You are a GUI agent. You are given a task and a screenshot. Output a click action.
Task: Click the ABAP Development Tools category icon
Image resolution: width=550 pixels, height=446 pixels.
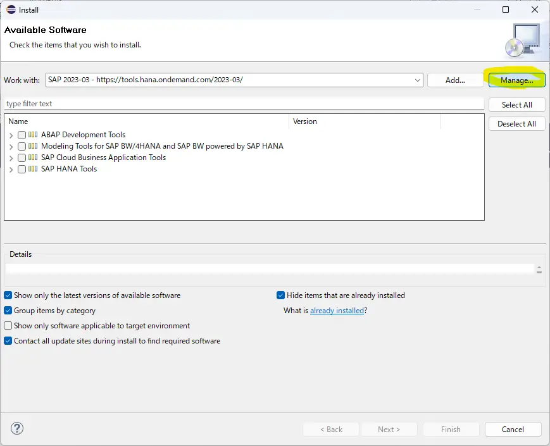point(33,135)
